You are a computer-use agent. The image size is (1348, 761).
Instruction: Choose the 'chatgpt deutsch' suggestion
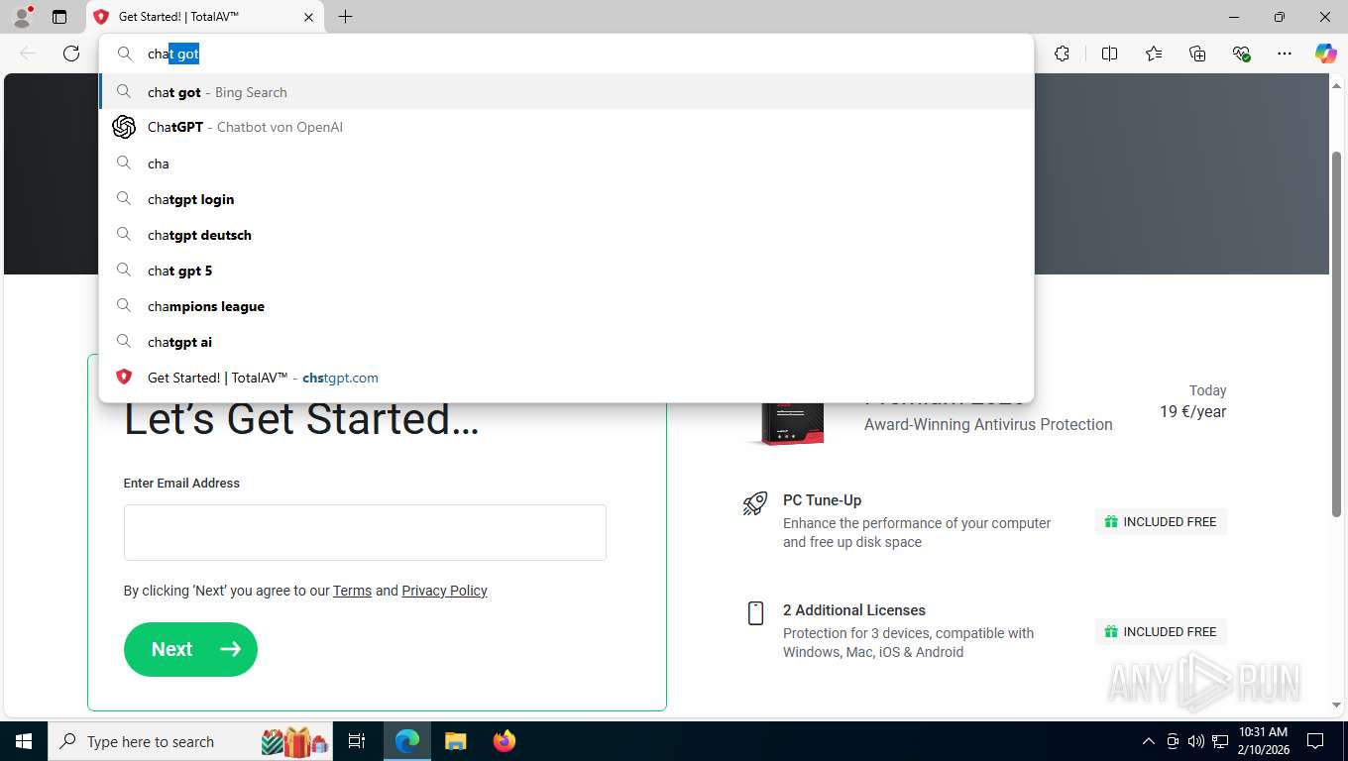(567, 235)
